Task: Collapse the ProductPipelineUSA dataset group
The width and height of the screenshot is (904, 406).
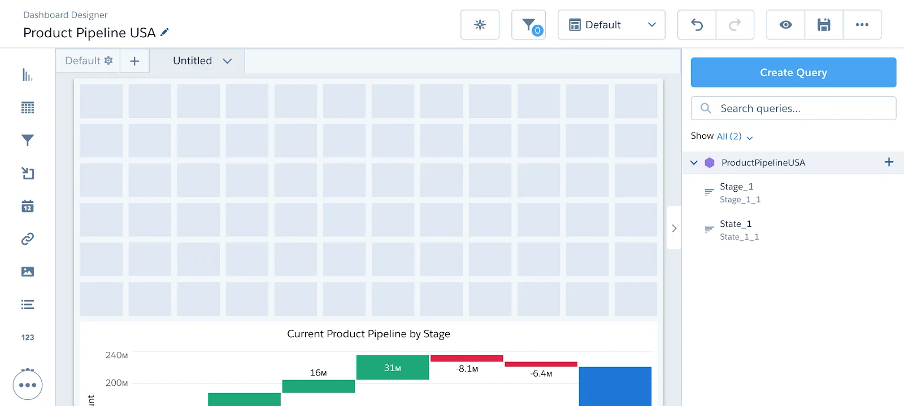Action: [694, 162]
